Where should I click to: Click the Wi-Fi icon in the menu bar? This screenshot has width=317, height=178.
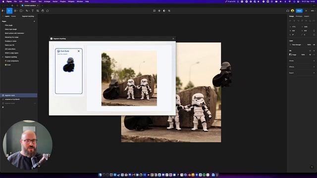[289, 1]
